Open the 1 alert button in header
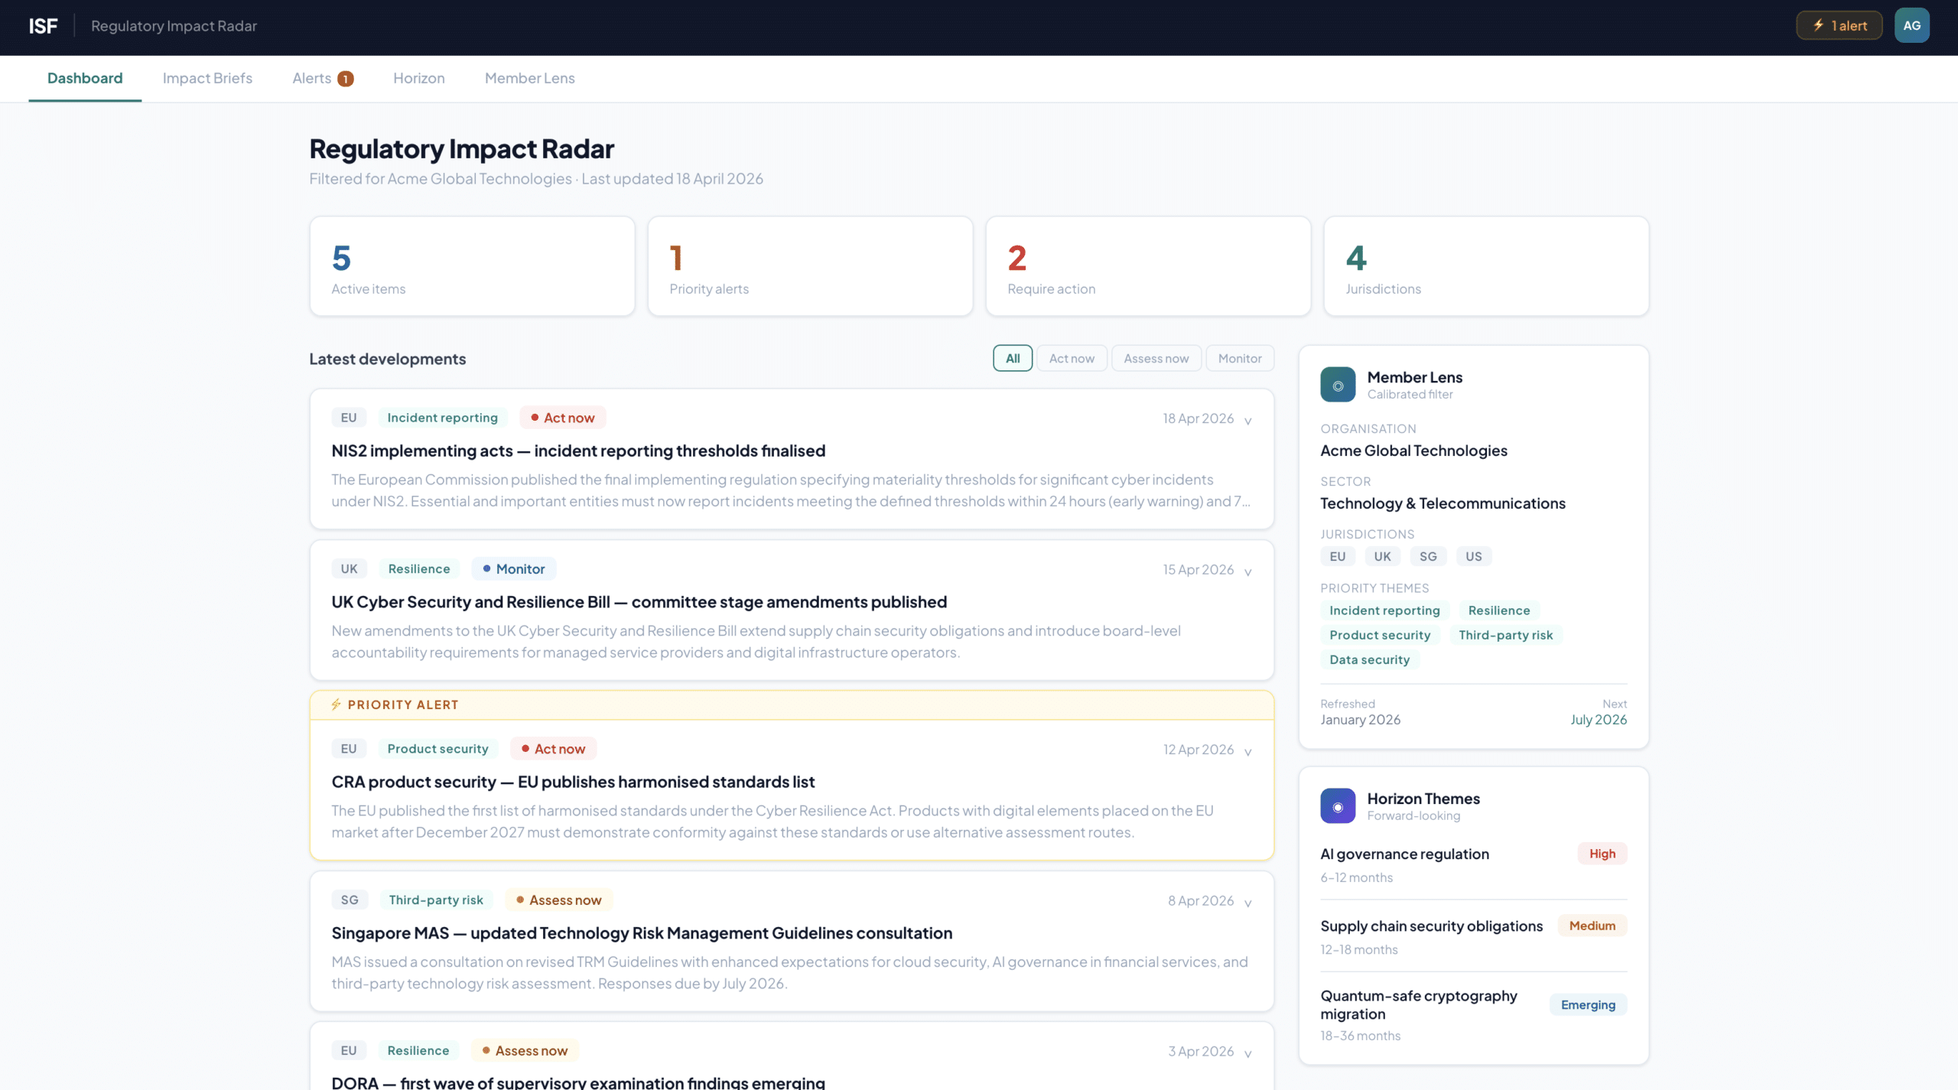The width and height of the screenshot is (1958, 1090). click(1839, 25)
